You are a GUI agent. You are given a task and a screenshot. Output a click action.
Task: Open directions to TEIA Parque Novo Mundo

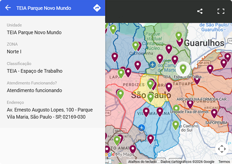(97, 8)
